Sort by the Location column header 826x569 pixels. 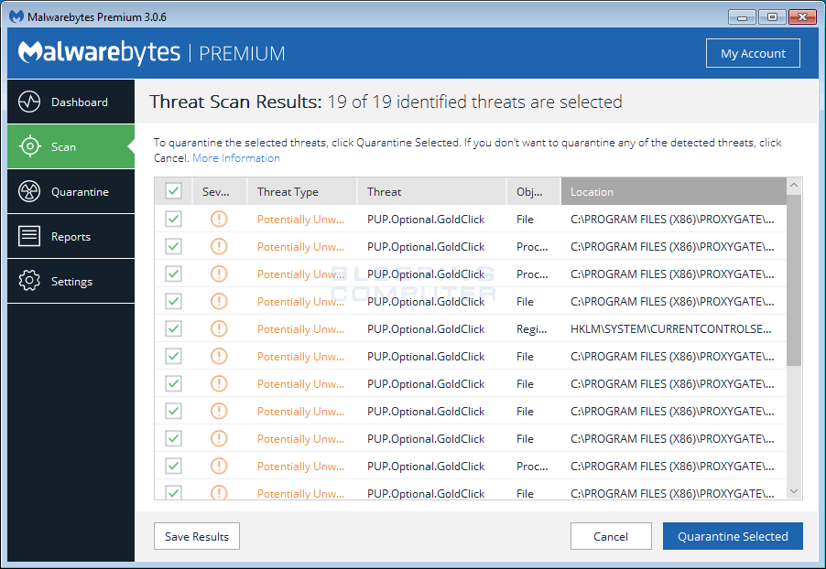pos(674,191)
